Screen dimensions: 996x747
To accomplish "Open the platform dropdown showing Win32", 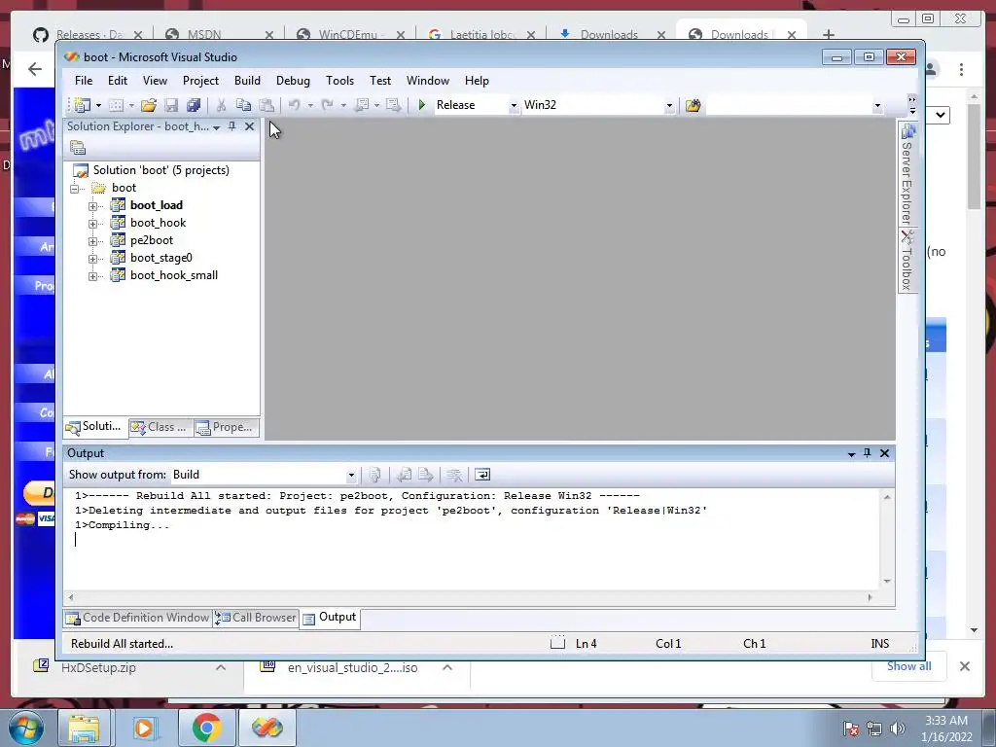I will 669,105.
